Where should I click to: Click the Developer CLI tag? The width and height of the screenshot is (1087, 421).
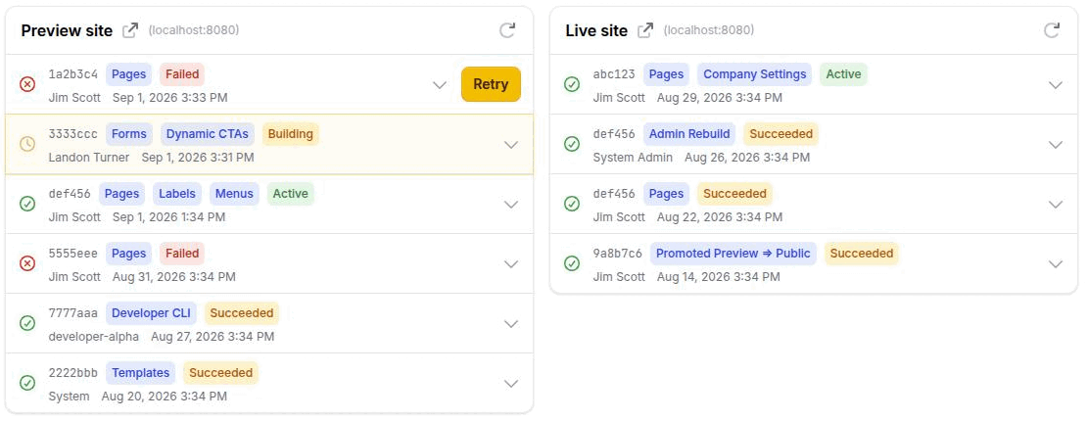click(x=151, y=312)
